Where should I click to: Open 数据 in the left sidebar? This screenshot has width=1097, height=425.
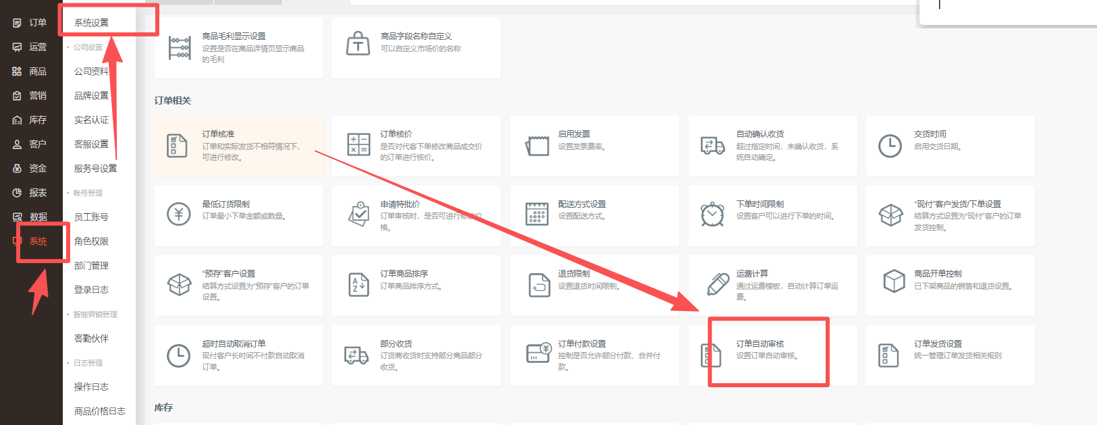click(38, 217)
